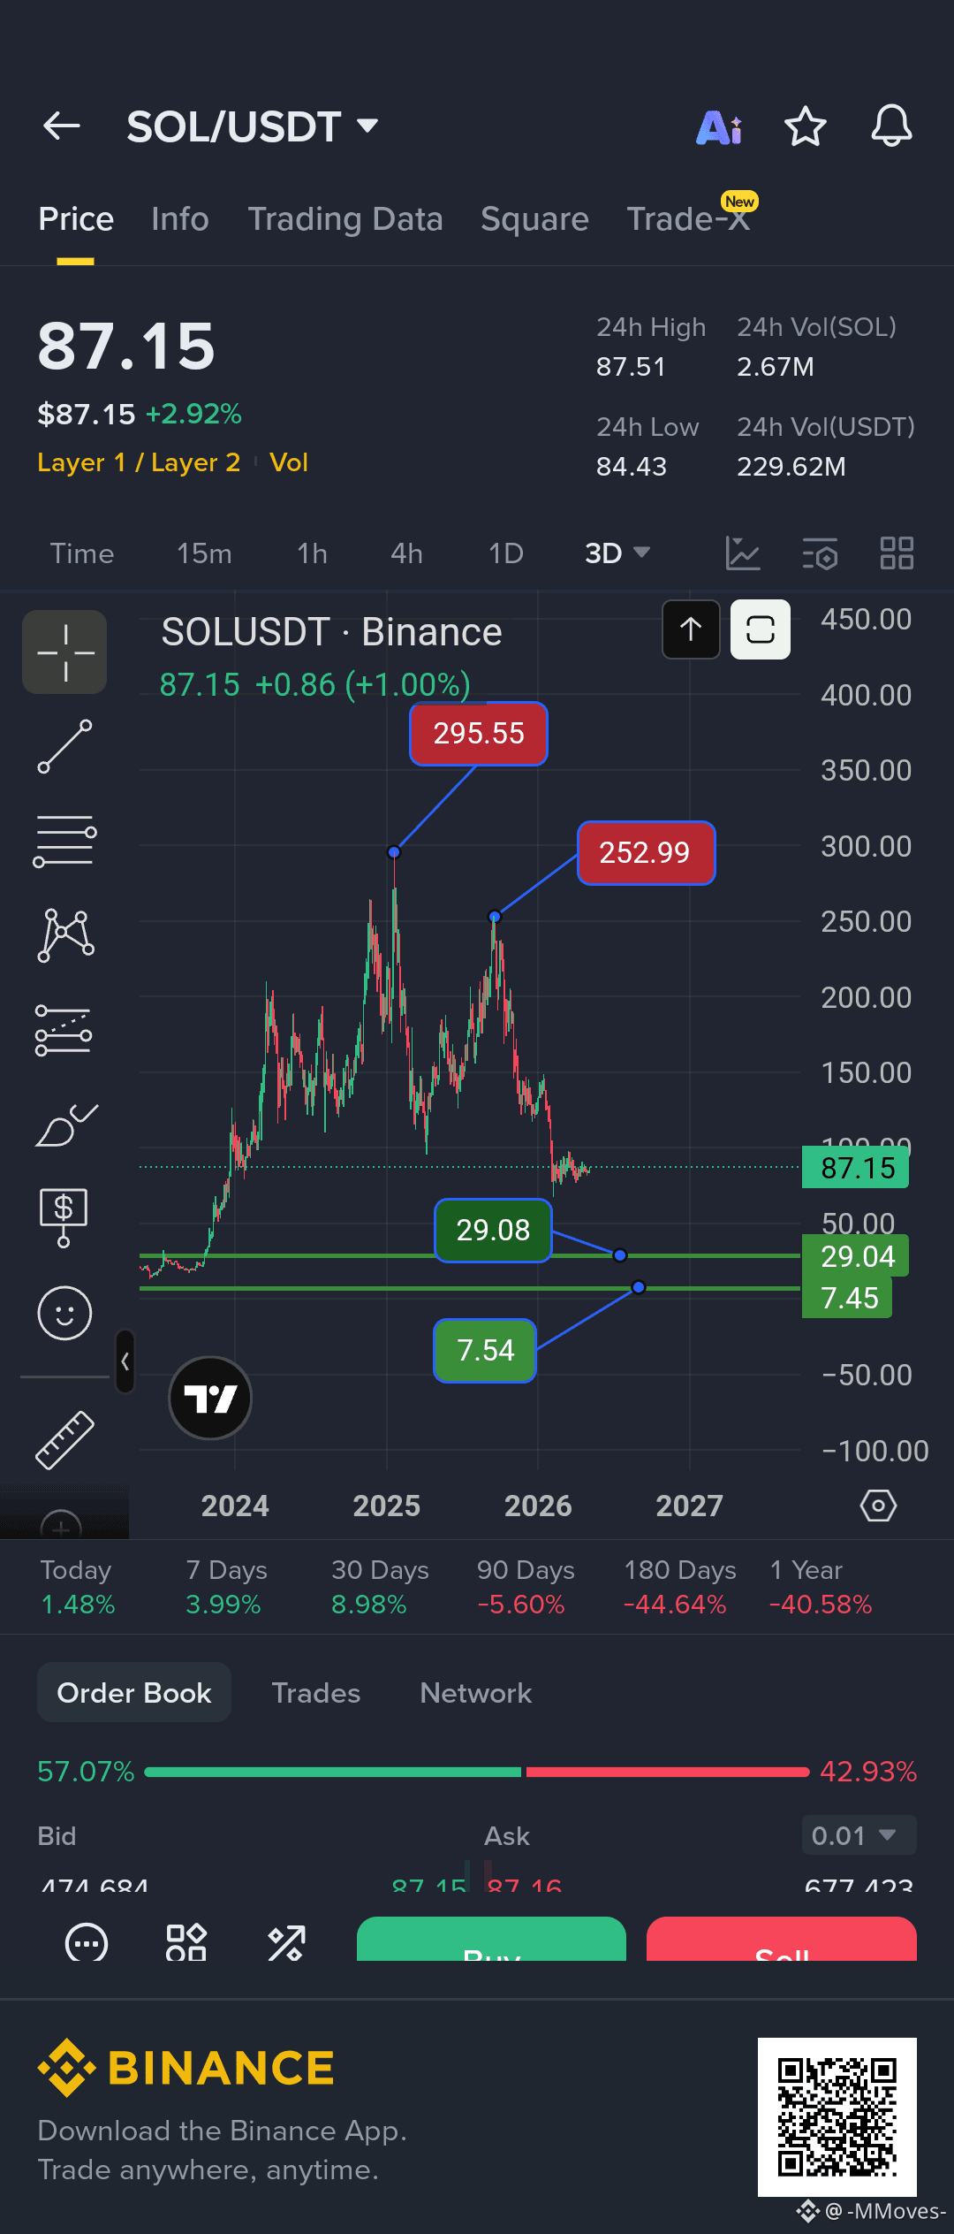Open the chat support bubble icon

[87, 1942]
